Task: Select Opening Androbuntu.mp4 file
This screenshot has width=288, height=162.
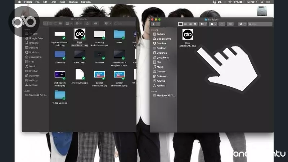Action: pos(99,39)
